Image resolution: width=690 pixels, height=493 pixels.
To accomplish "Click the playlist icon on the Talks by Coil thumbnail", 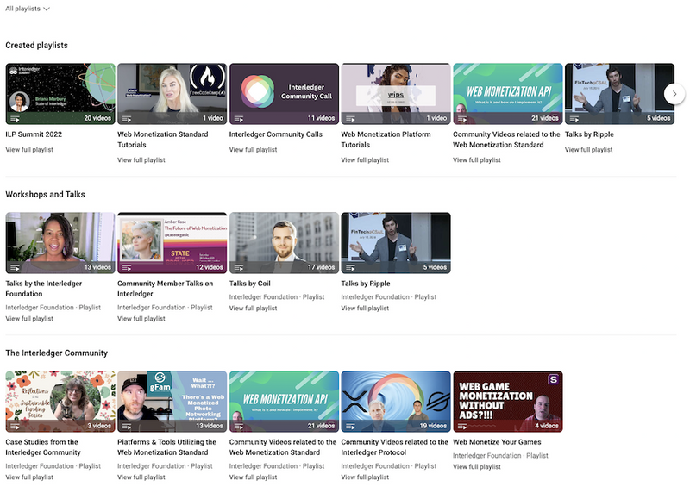I will coord(238,267).
